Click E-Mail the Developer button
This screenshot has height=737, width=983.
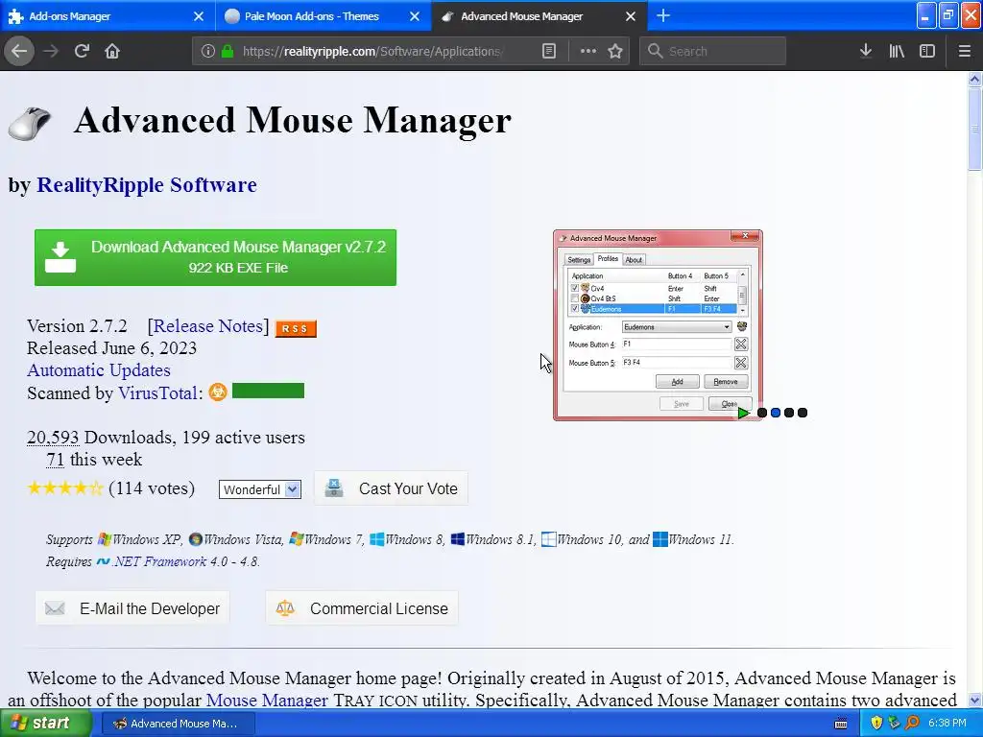132,607
